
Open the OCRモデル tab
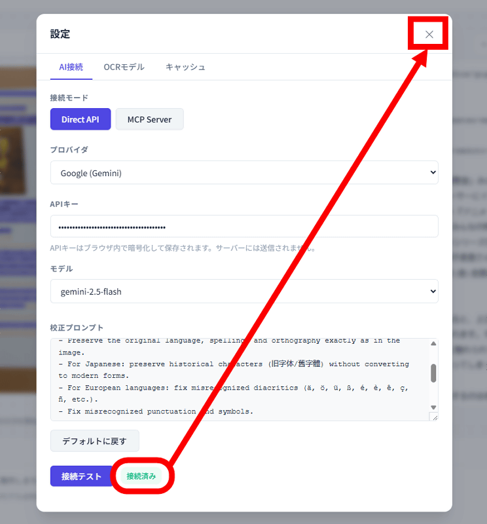click(x=124, y=67)
